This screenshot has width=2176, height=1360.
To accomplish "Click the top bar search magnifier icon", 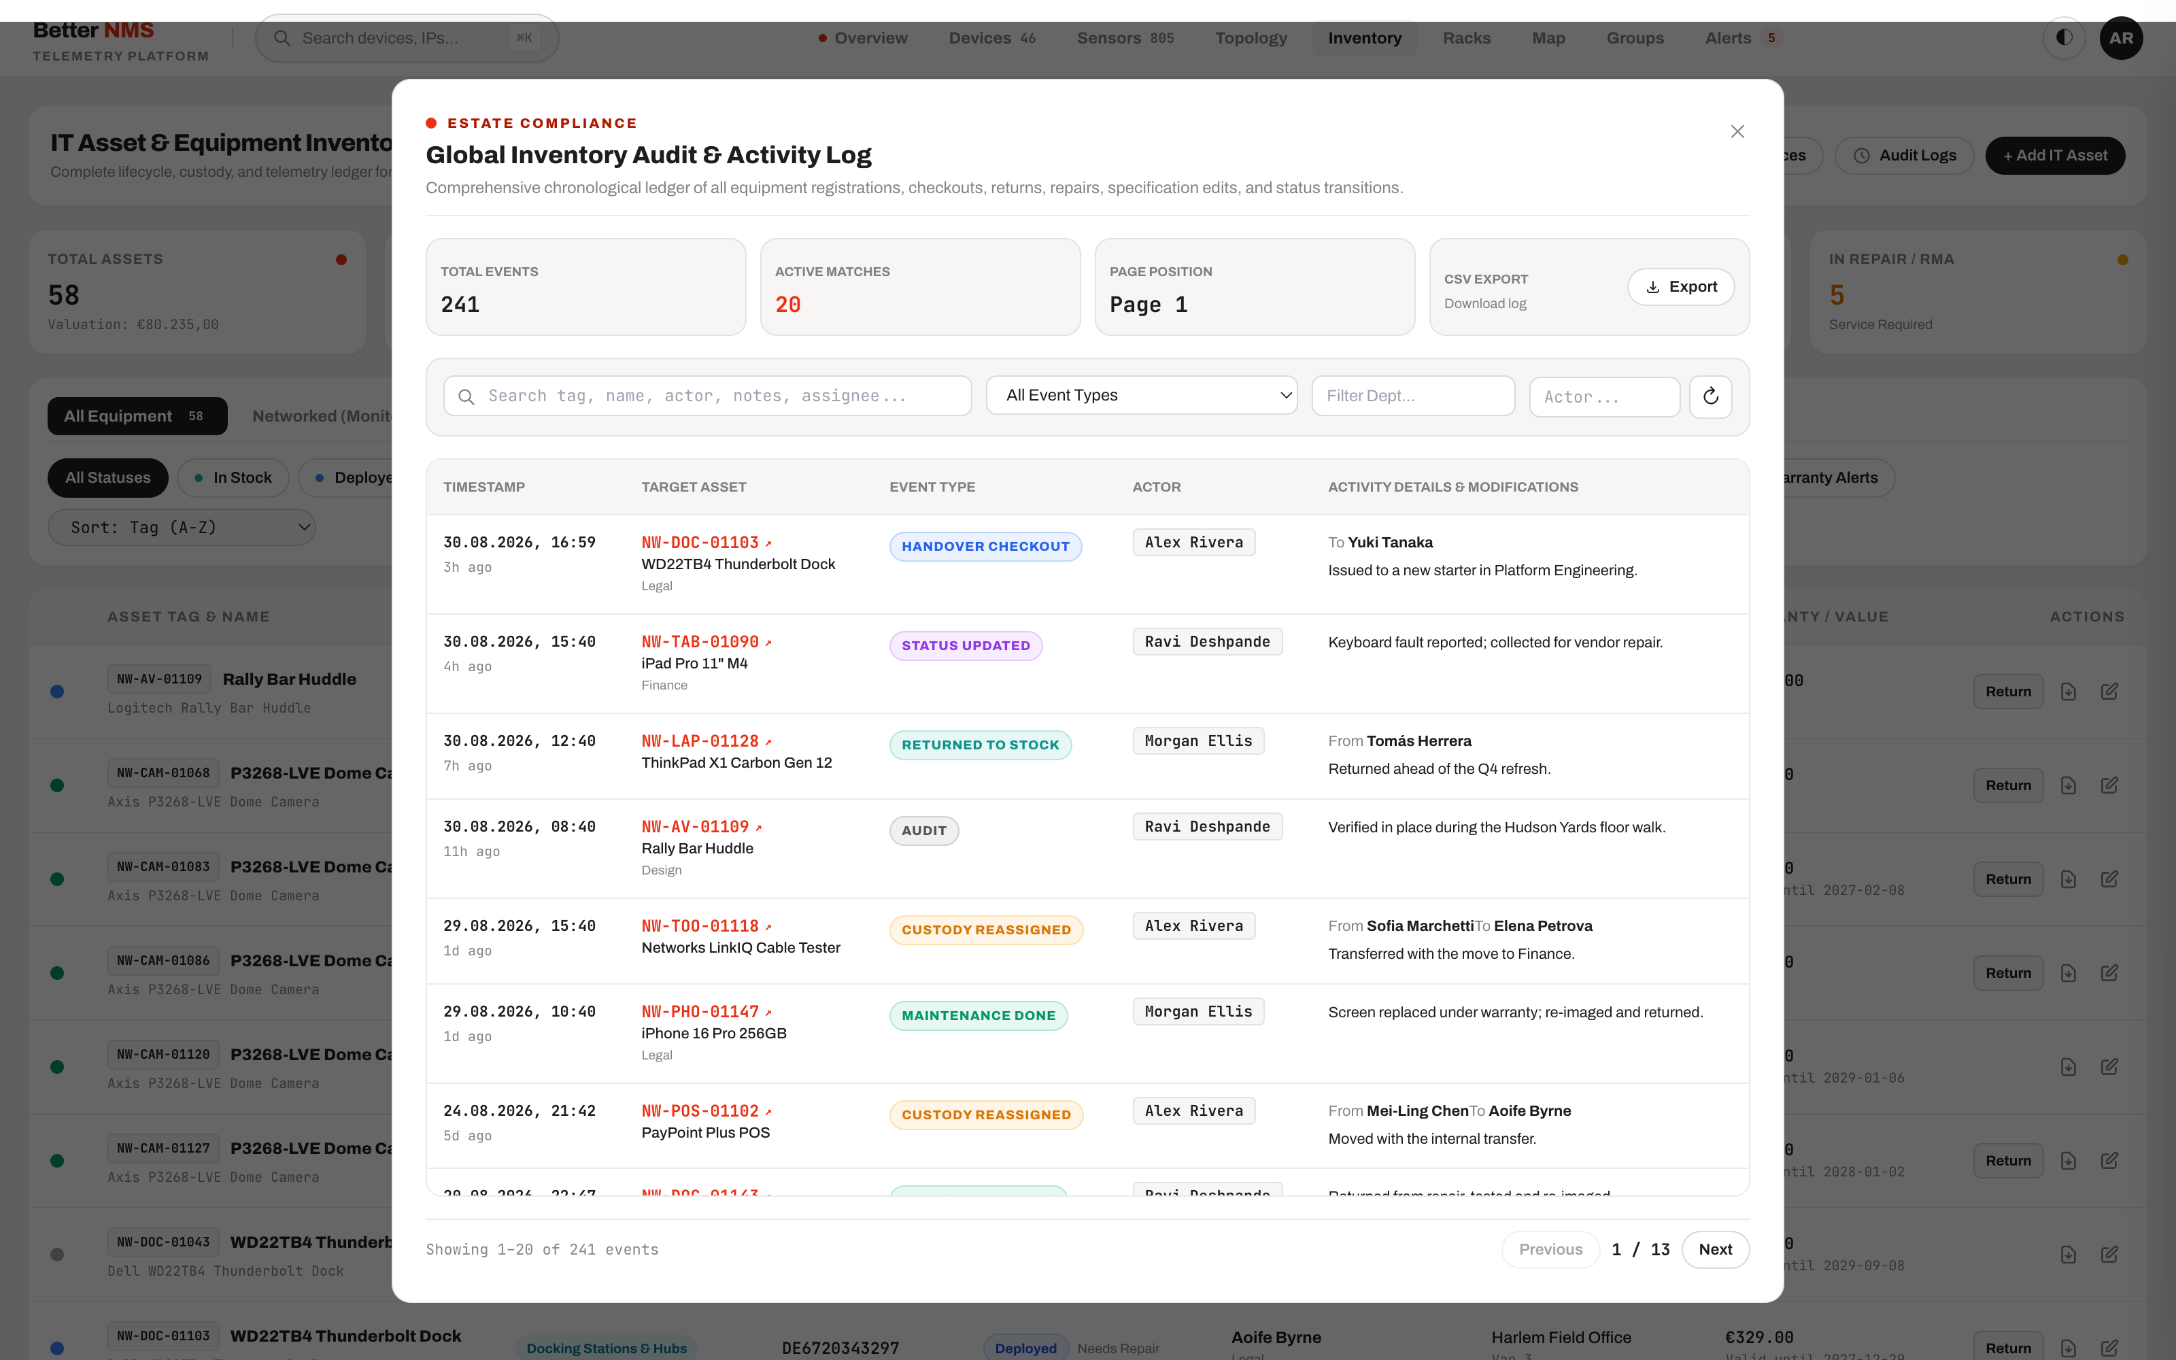I will click(x=282, y=38).
